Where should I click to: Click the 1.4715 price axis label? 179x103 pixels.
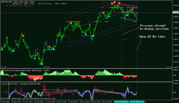(176, 62)
